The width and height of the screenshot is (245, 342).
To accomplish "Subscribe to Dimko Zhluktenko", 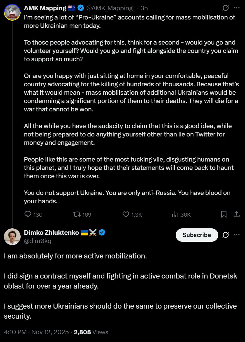I will [x=197, y=235].
